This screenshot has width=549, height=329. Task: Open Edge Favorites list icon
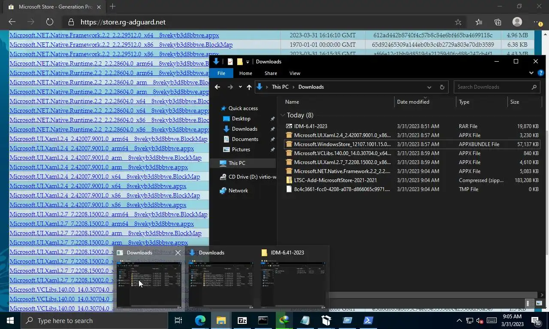(479, 22)
